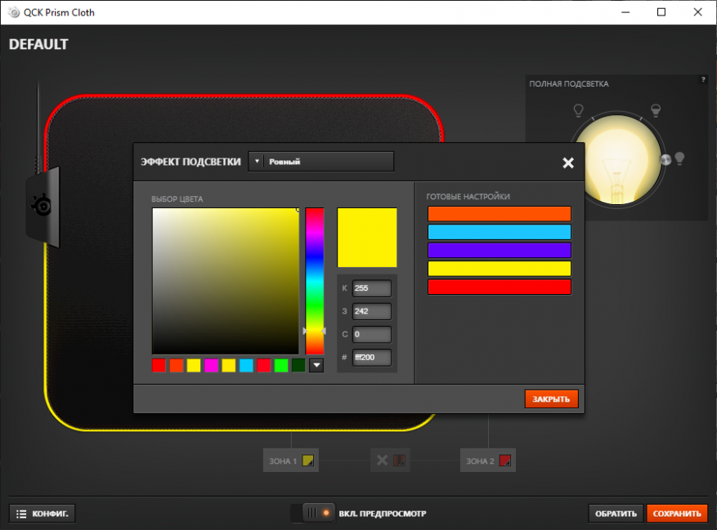This screenshot has height=530, width=717.
Task: Expand the palette swatch dropdown arrow
Action: [x=316, y=366]
